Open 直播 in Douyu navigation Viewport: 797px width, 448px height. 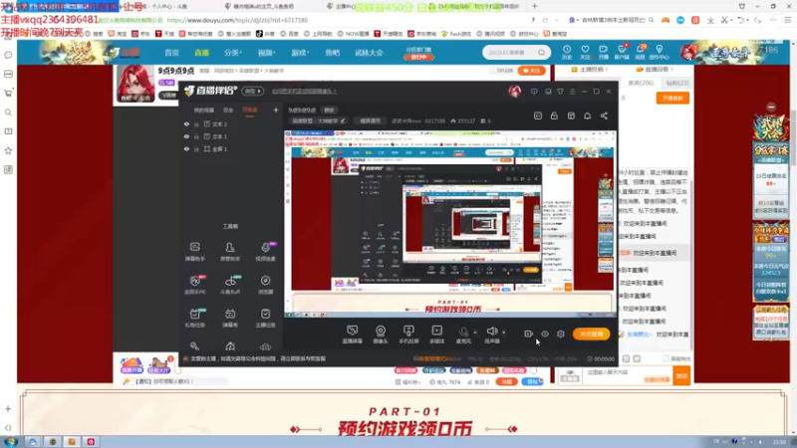coord(202,53)
